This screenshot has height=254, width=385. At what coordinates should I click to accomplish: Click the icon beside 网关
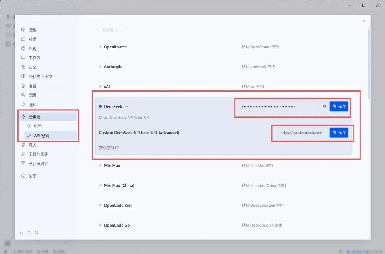pos(23,145)
